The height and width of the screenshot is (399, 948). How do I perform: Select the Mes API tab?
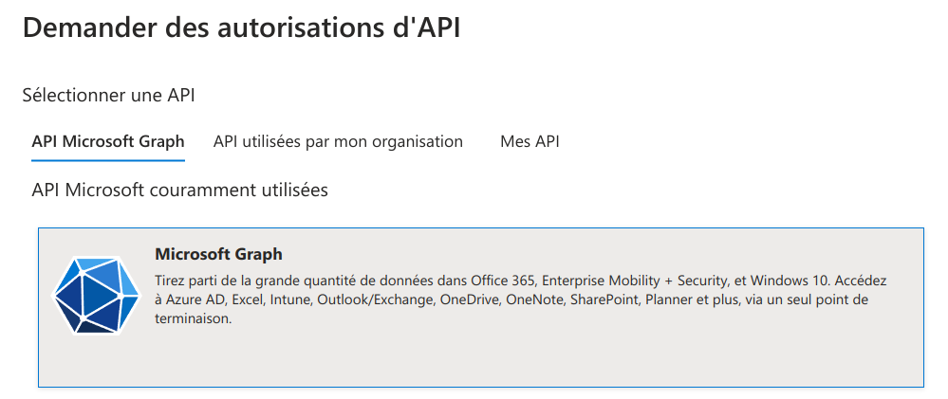[x=530, y=141]
